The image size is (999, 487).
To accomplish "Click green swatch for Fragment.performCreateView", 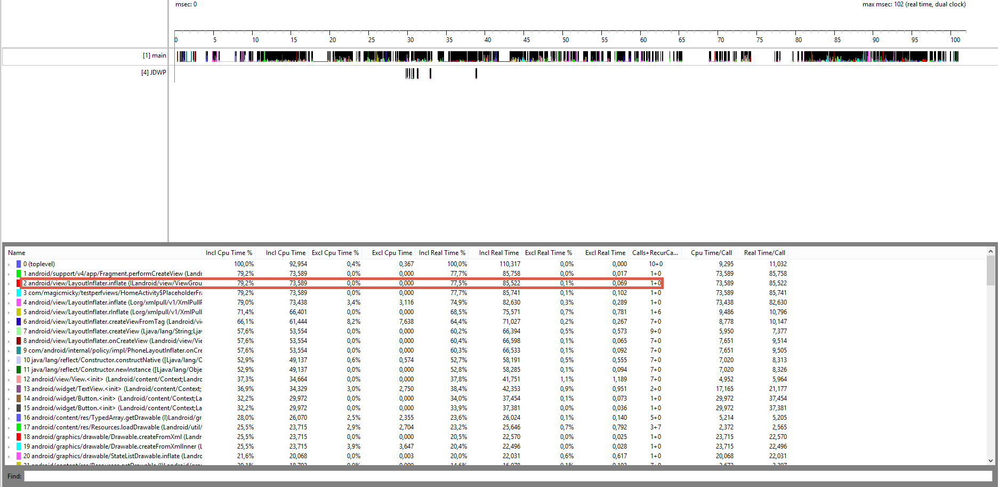I will (x=19, y=274).
